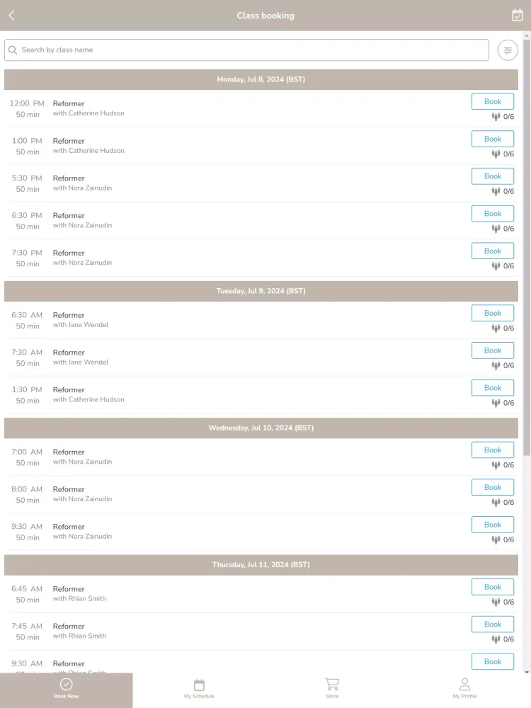The image size is (531, 708).
Task: Go back using the top-left arrow
Action: pos(11,16)
